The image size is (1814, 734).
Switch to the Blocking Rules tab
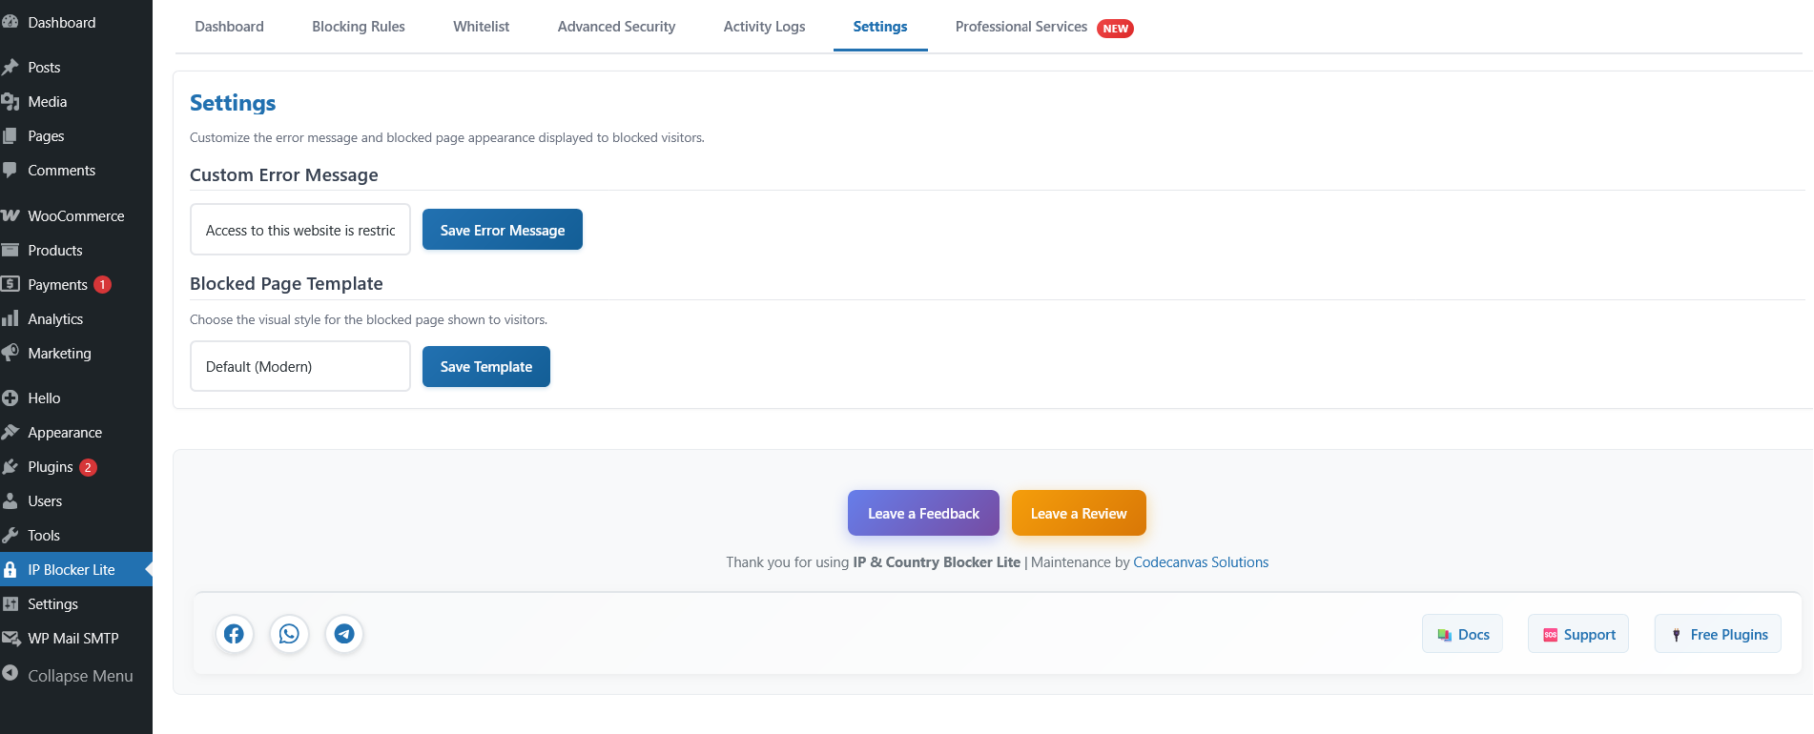tap(359, 27)
